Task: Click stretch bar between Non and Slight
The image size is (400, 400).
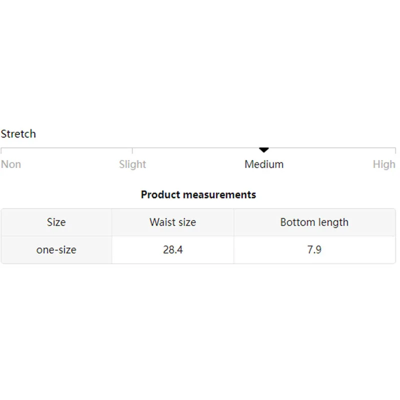Action: point(67,148)
